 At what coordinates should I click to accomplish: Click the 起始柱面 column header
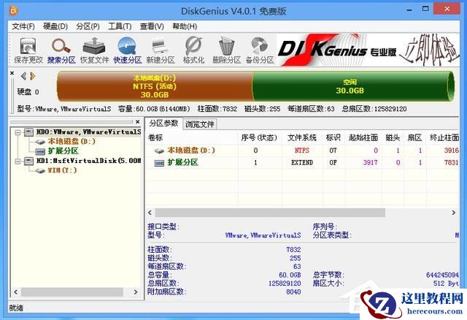363,138
